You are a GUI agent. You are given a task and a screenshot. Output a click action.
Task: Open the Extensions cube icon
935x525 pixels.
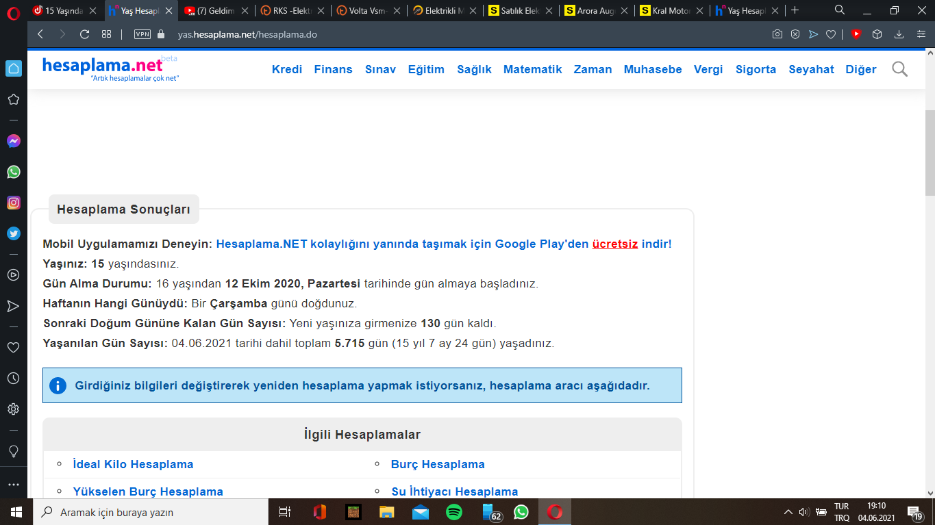pyautogui.click(x=877, y=34)
